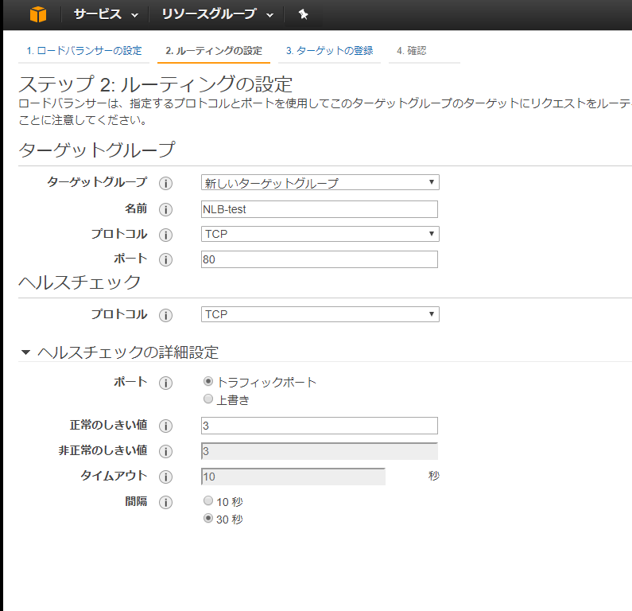632x611 pixels.
Task: Click the ステップ 2: ルーティングの設定 heading
Action: click(x=155, y=84)
